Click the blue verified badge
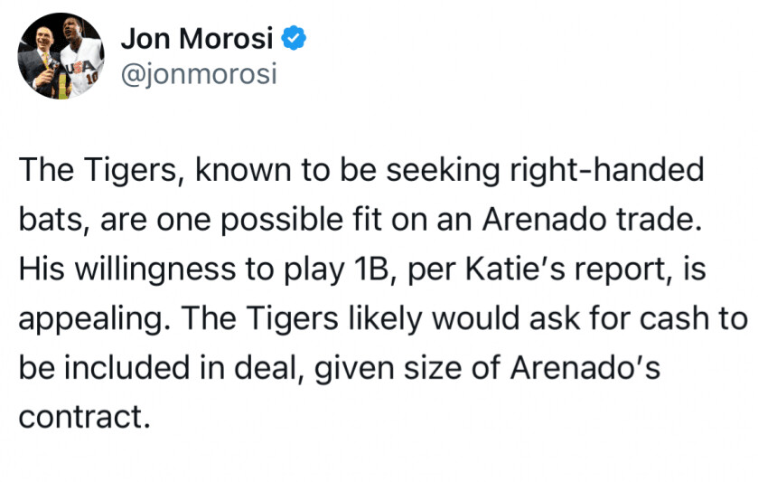 294,38
